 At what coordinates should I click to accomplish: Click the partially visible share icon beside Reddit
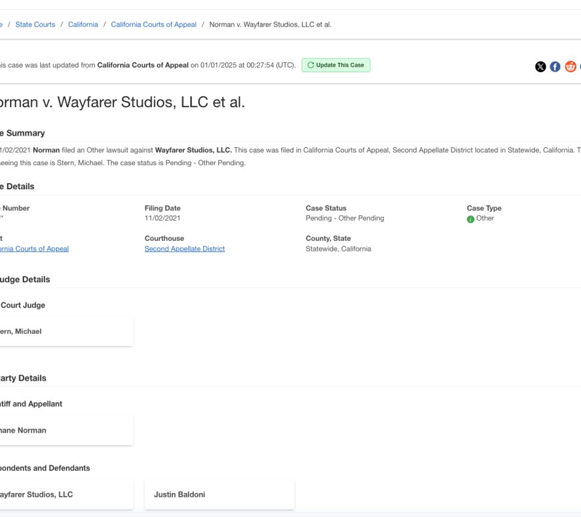580,66
